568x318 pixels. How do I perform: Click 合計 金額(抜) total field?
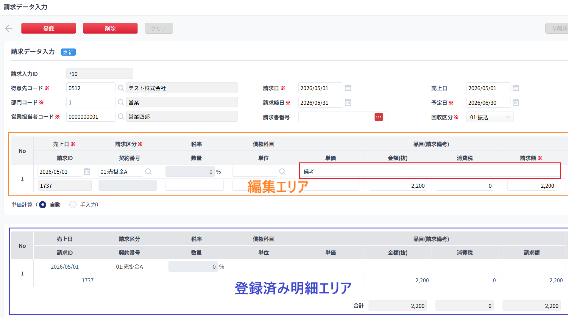click(397, 306)
